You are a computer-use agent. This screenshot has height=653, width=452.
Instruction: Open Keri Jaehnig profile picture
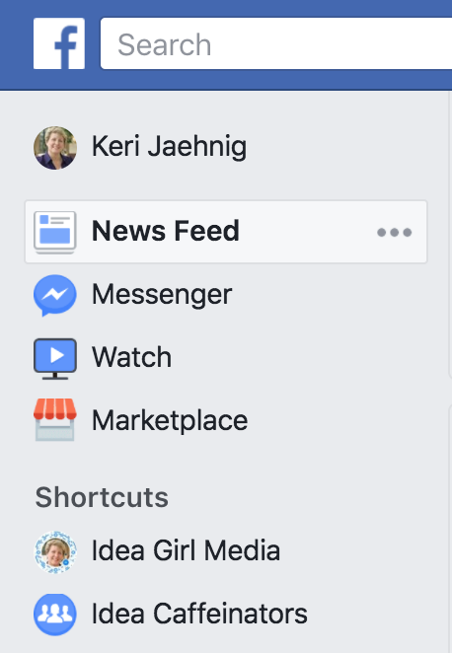tap(55, 148)
